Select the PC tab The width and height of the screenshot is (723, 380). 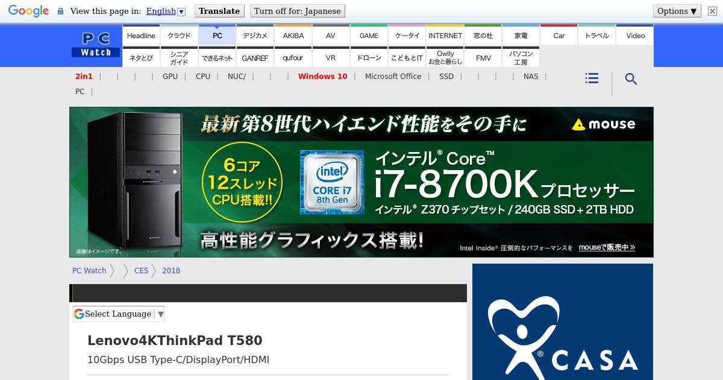click(217, 35)
